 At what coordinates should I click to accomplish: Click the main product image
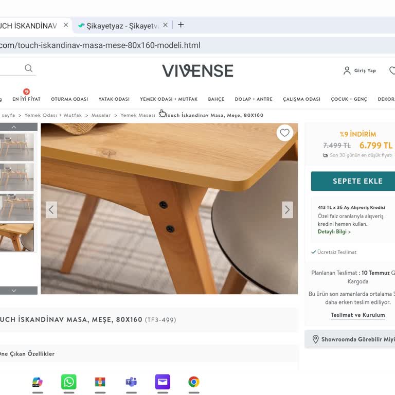click(x=169, y=209)
